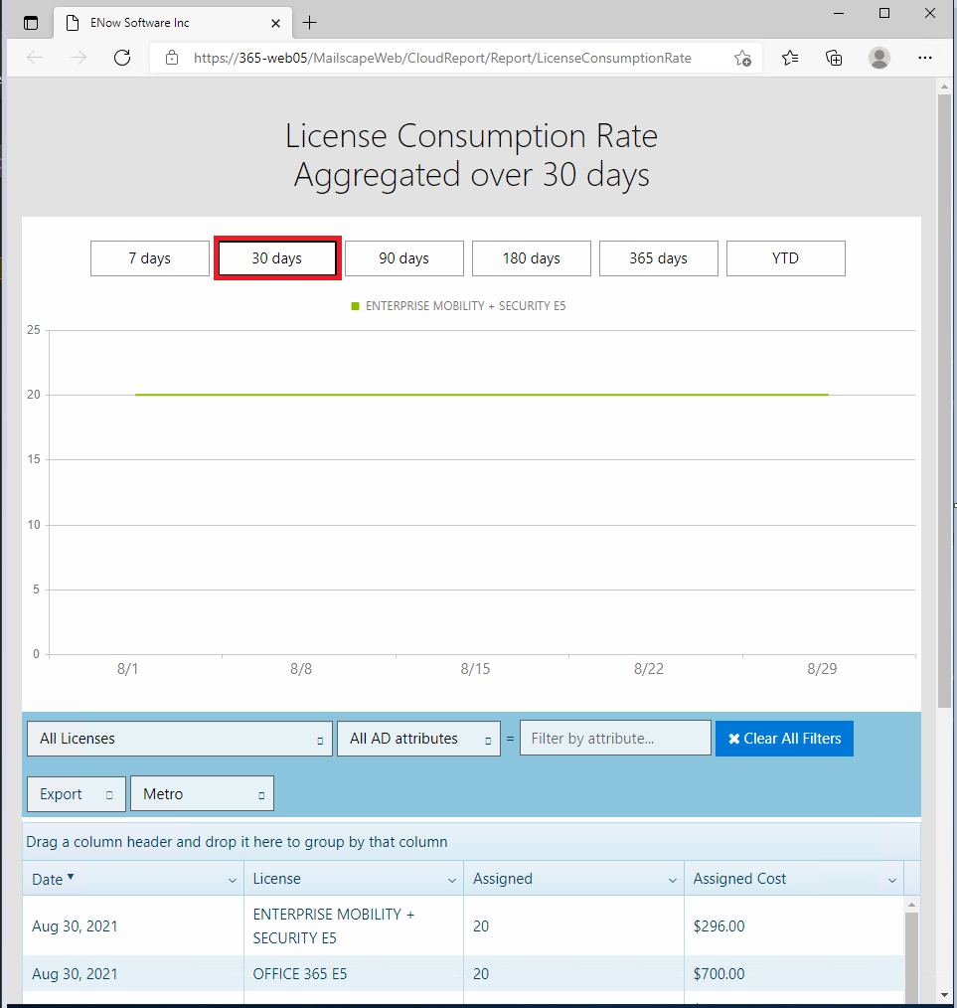Click the grid scrollbar up arrow
This screenshot has width=957, height=1008.
911,905
